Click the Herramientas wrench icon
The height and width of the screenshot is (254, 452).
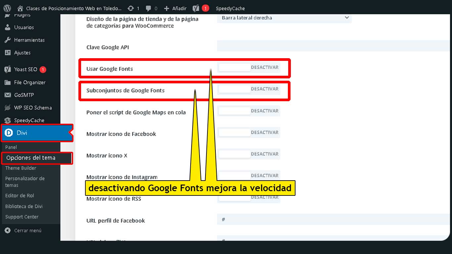pyautogui.click(x=8, y=40)
